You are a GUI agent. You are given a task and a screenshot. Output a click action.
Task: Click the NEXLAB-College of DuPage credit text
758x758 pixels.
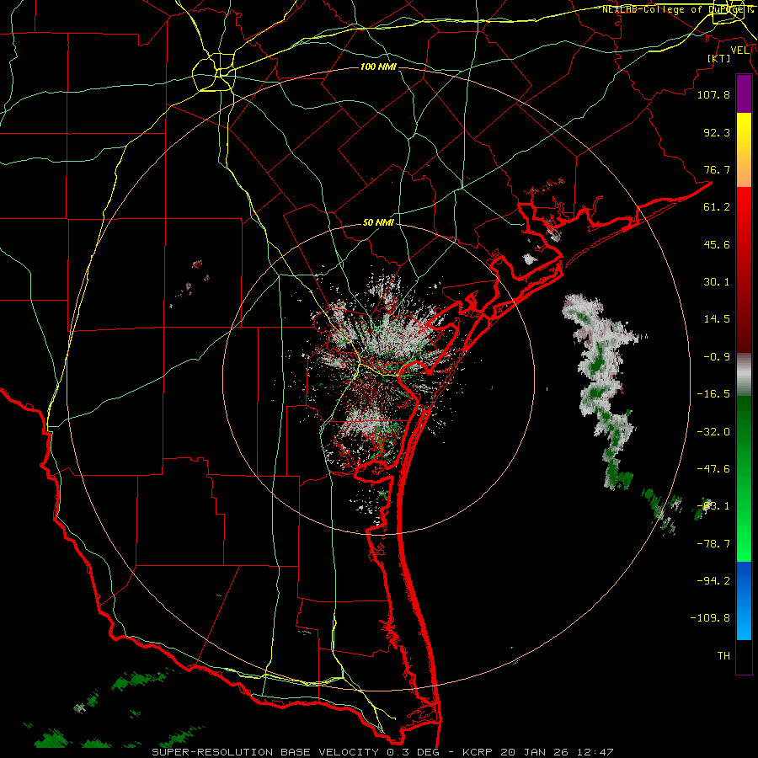point(677,9)
